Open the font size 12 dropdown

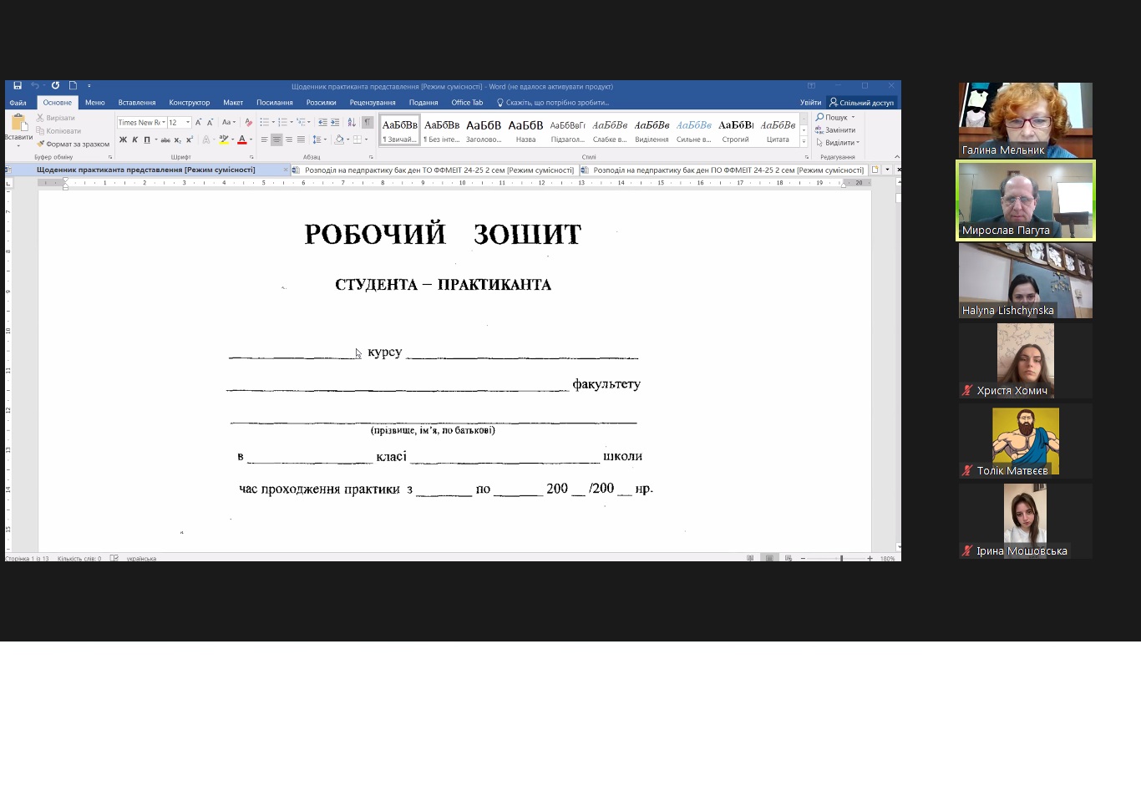coord(188,123)
